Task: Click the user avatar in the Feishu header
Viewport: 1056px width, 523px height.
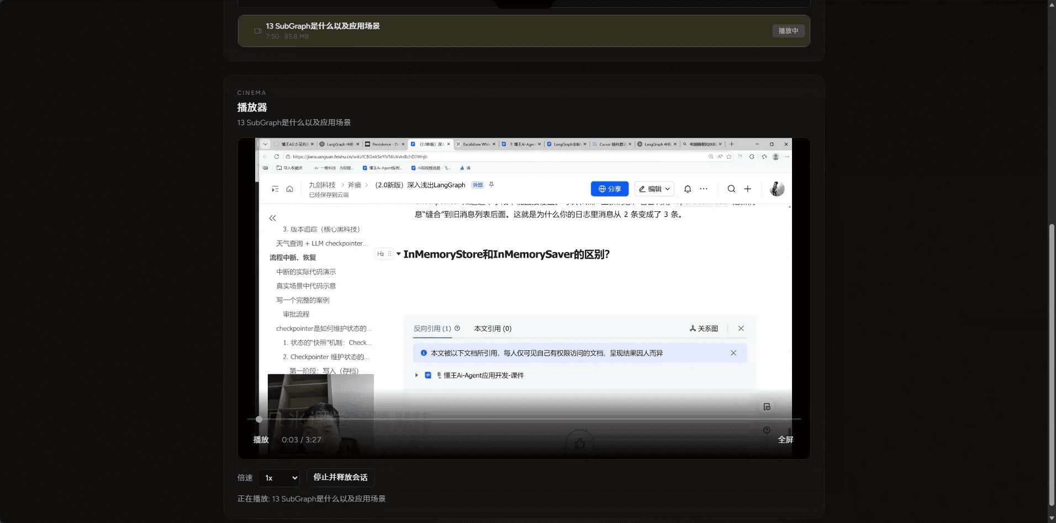Action: click(777, 189)
